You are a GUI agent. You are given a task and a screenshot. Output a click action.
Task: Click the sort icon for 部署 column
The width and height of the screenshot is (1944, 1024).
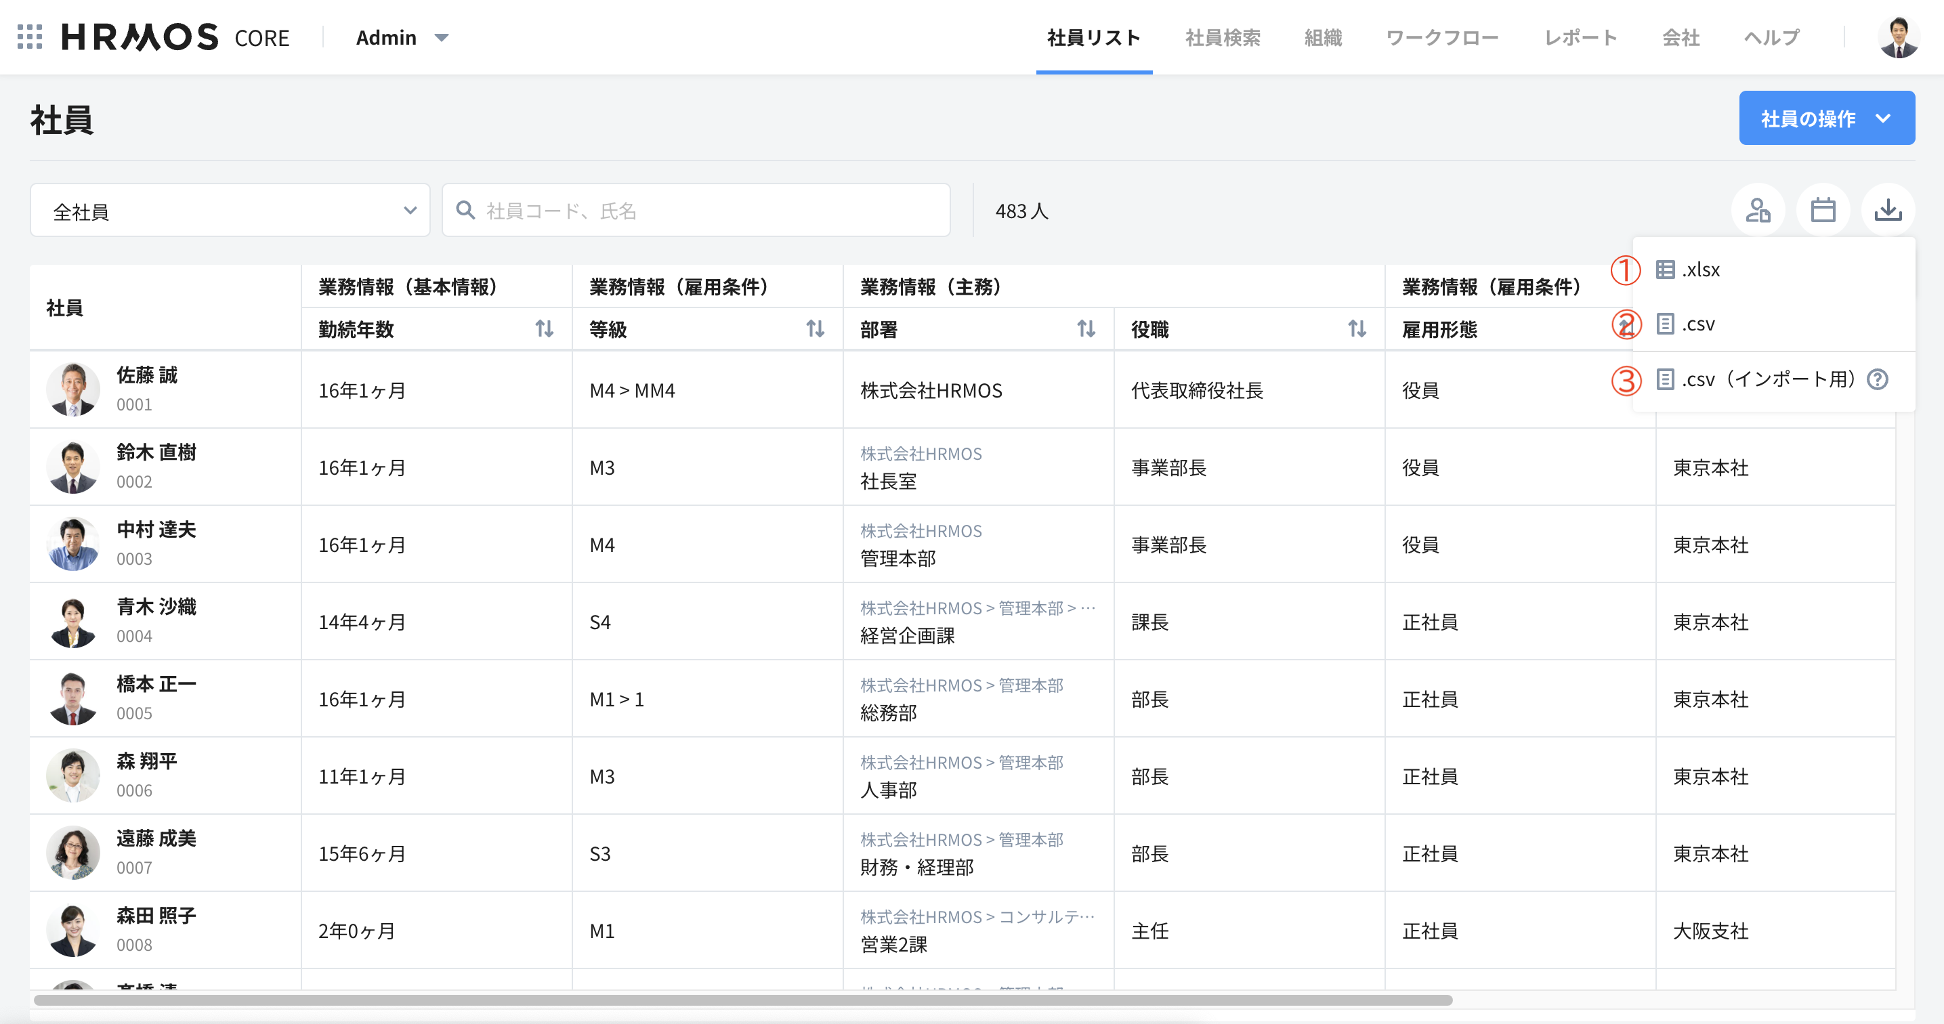click(1086, 329)
